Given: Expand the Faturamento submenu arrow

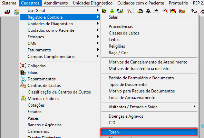Looking at the screenshot, I should click(98, 50).
